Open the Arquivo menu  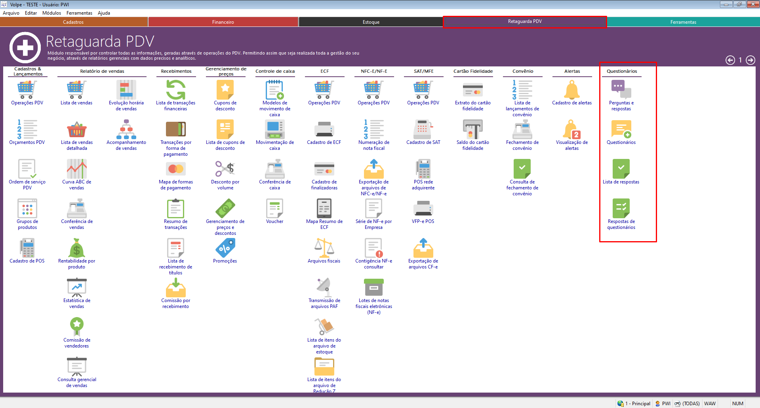(11, 13)
